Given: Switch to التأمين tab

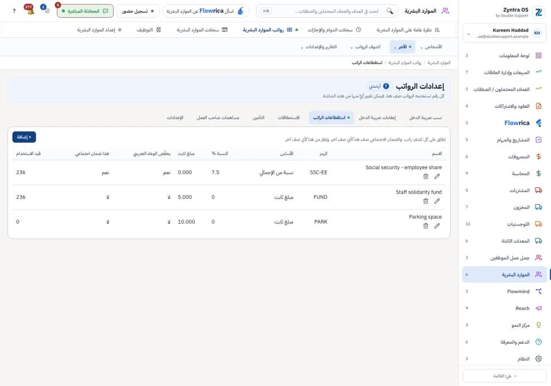Looking at the screenshot, I should click(x=258, y=118).
